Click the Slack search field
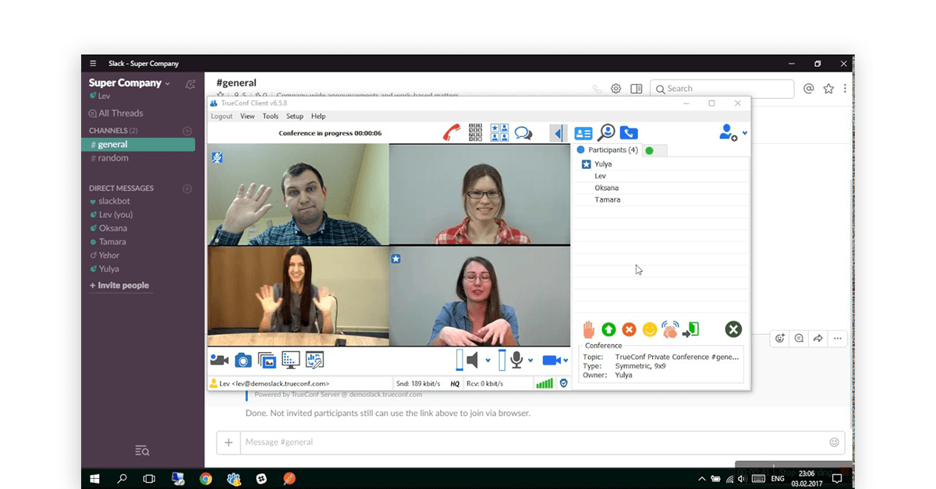936x489 pixels. tap(721, 89)
